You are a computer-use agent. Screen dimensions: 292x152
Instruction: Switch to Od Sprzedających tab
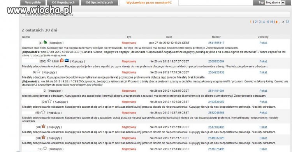[99, 3]
